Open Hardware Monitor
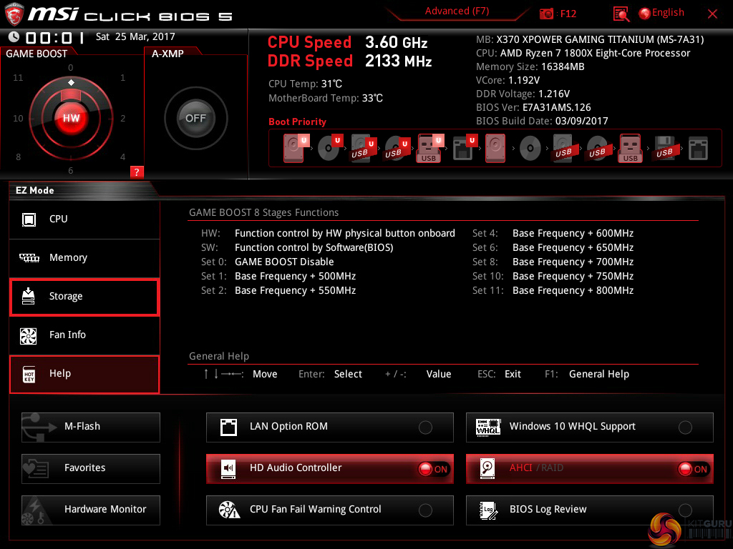The image size is (733, 549). (91, 510)
